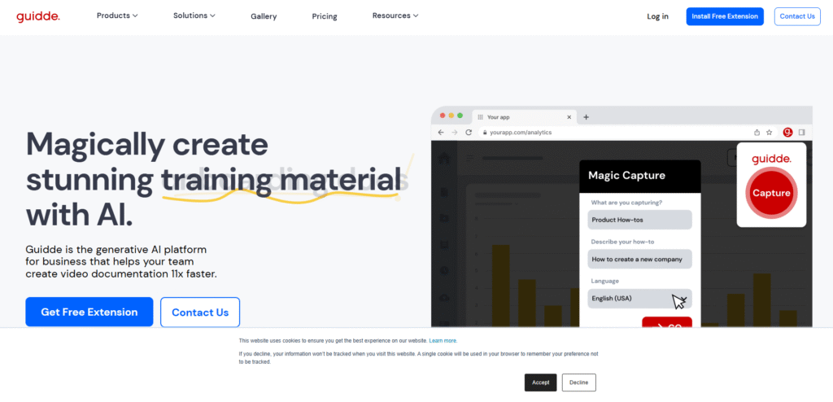Click the guidde logo in the header
The height and width of the screenshot is (402, 833).
tap(39, 16)
